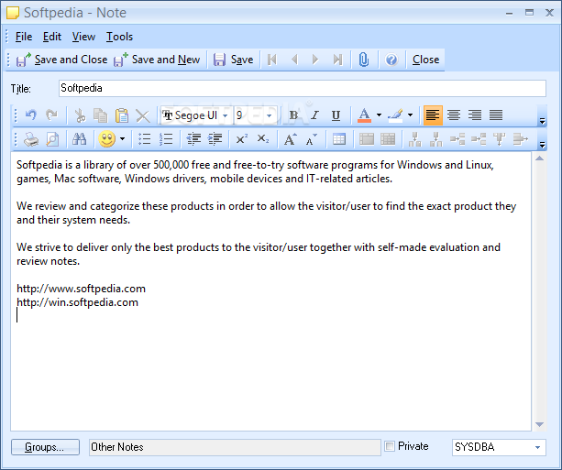Image resolution: width=562 pixels, height=470 pixels.
Task: Toggle underline formatting
Action: (x=336, y=115)
